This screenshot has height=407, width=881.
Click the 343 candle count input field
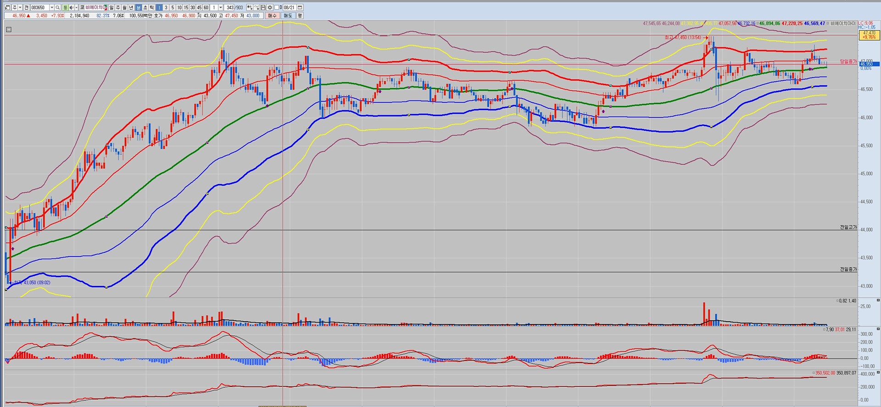pos(230,8)
